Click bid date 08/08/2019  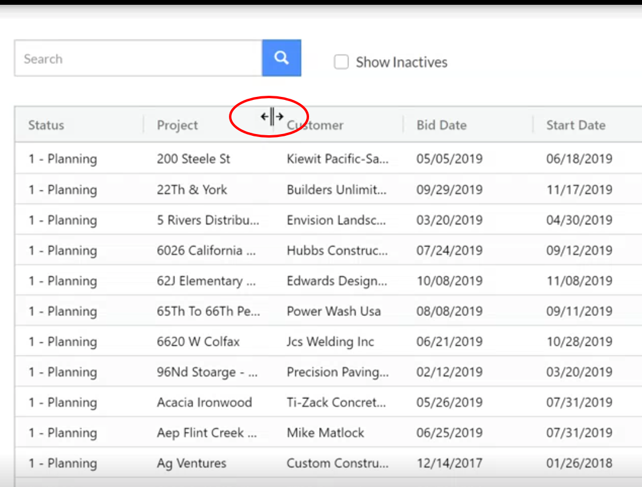click(x=450, y=311)
